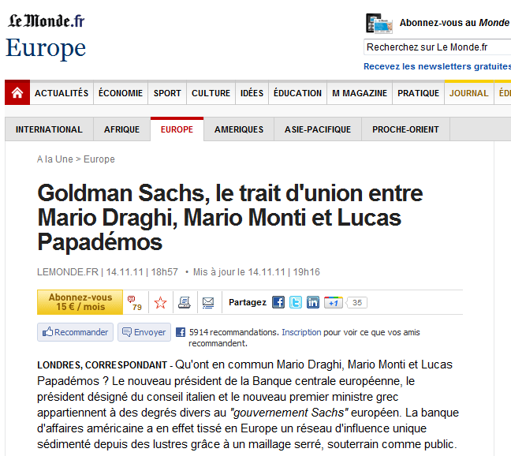Click the star favorite icon
The width and height of the screenshot is (511, 456).
click(x=161, y=302)
